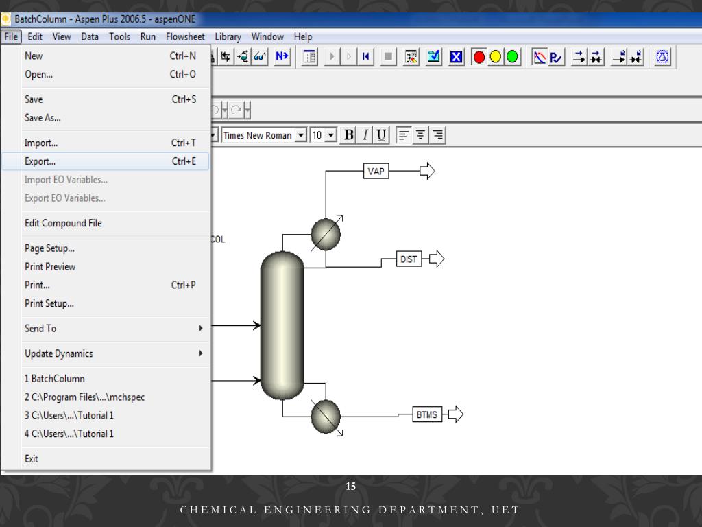Choose Export... from the File menu
This screenshot has width=702, height=527.
click(105, 161)
